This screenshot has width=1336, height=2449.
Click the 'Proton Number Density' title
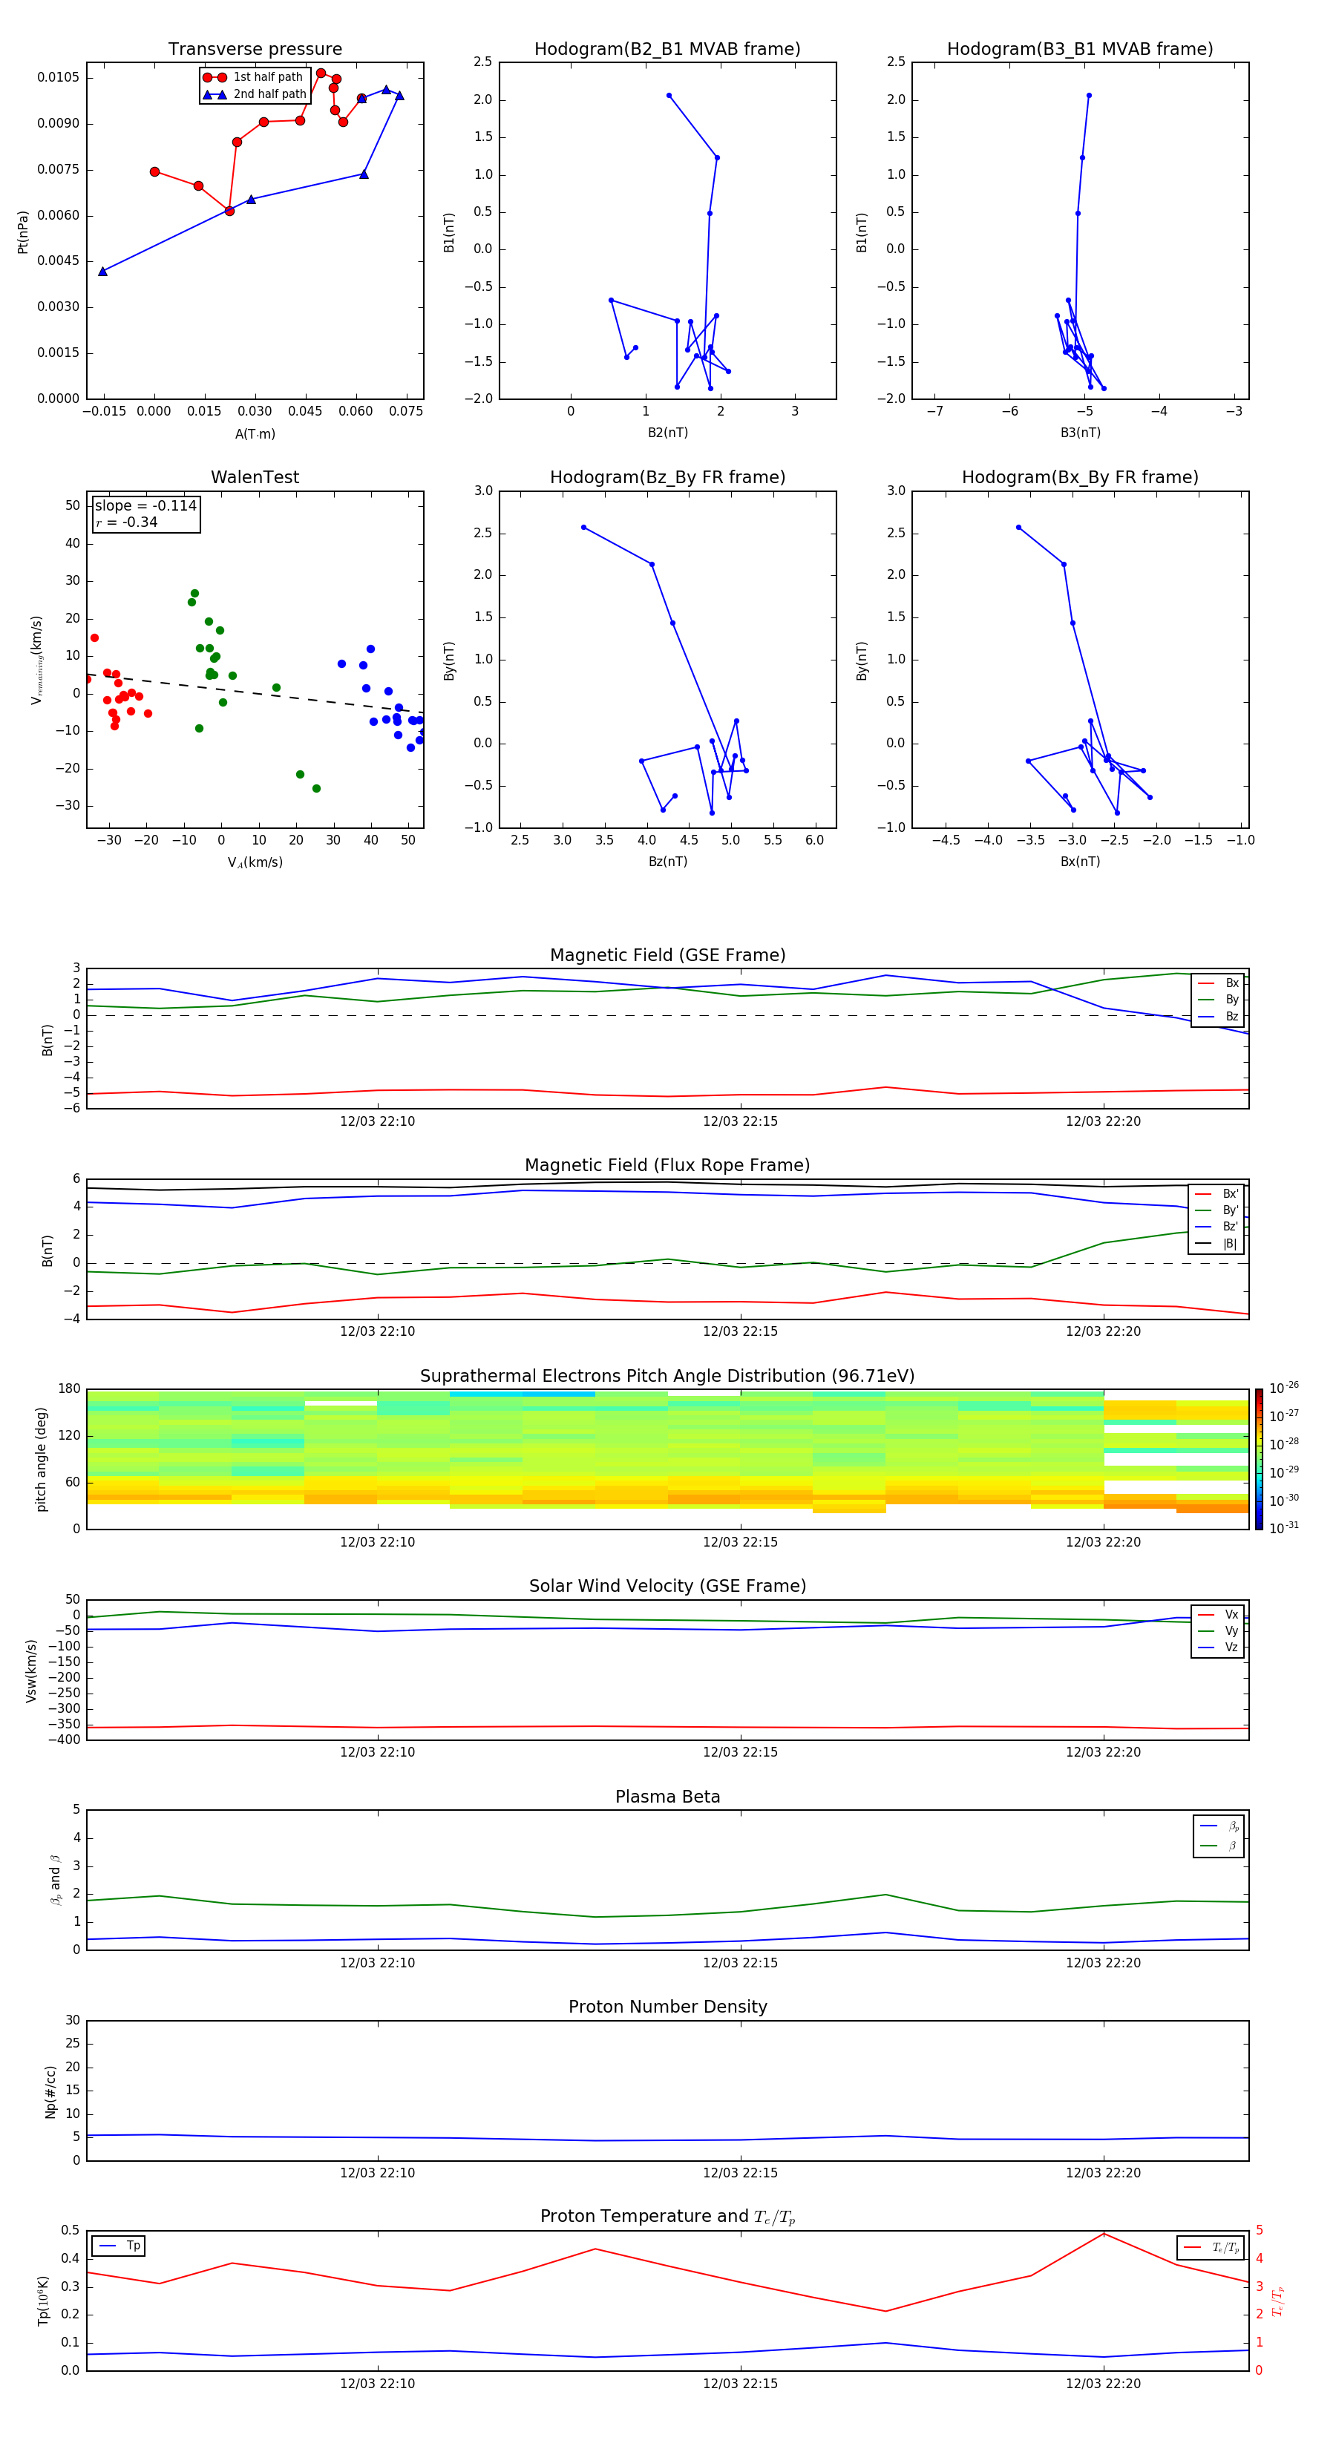667,2006
